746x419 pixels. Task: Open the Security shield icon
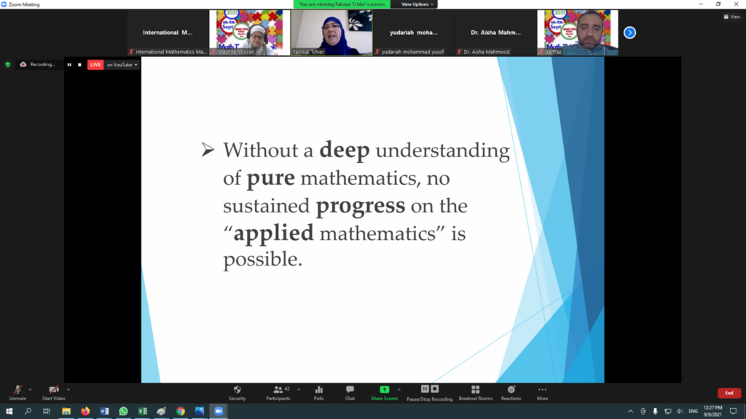point(237,390)
